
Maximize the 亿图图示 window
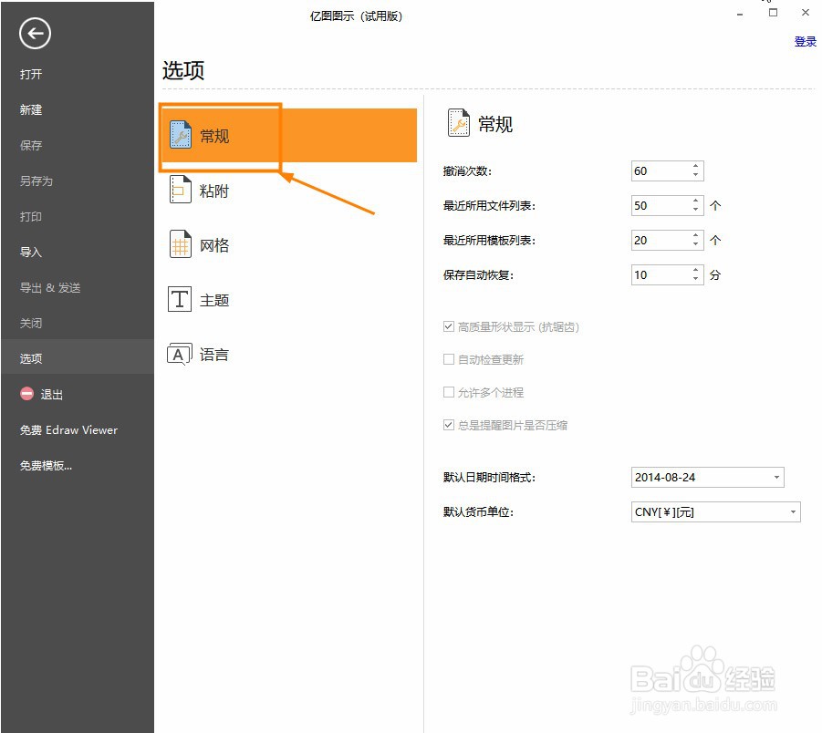tap(774, 13)
